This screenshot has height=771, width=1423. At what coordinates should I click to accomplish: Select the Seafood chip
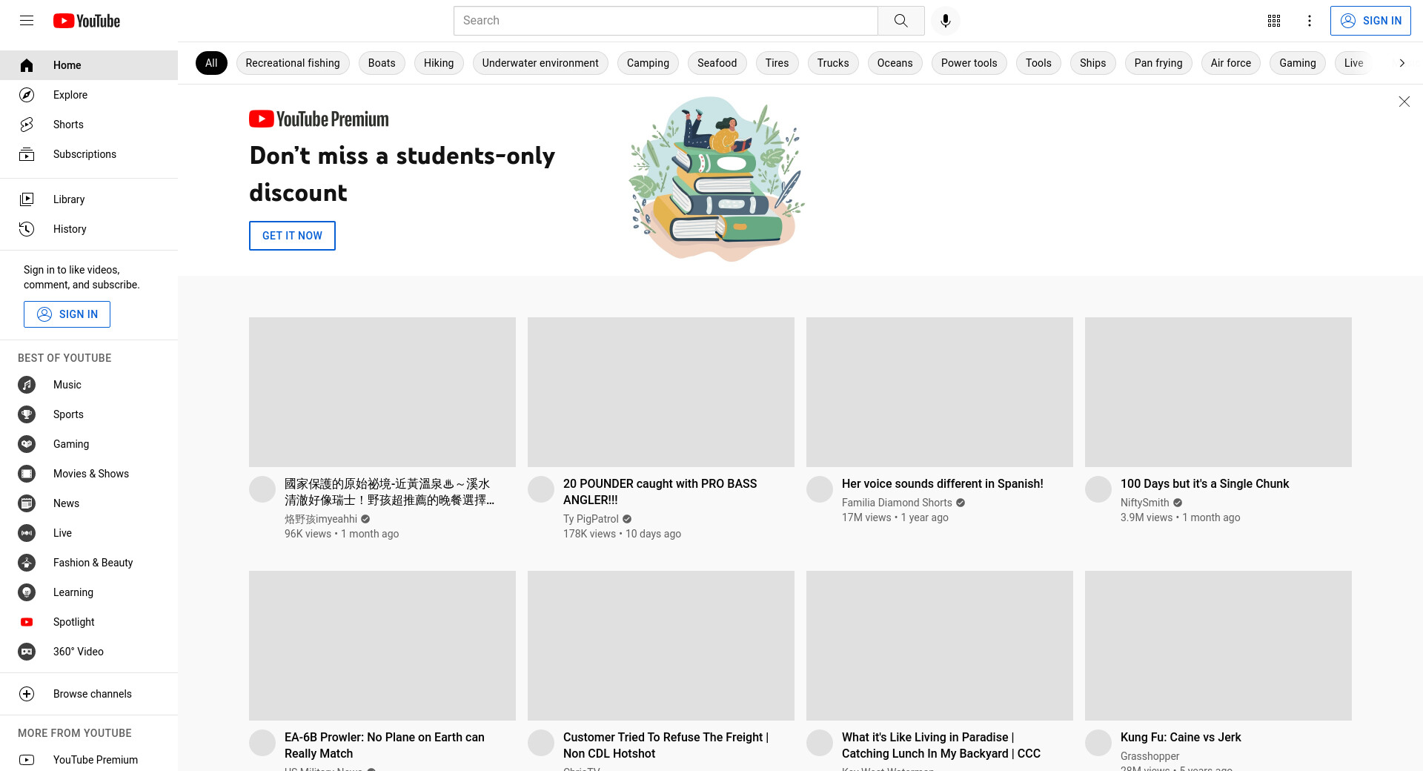717,63
